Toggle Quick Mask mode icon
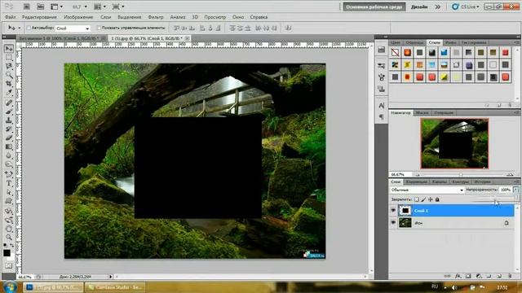The width and height of the screenshot is (522, 293). (x=8, y=266)
